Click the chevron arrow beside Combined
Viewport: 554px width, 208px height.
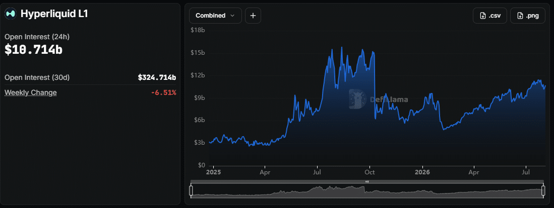pos(232,16)
